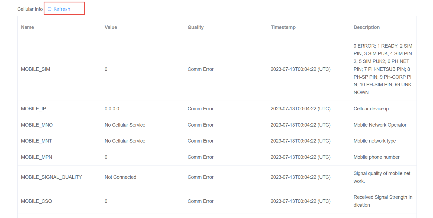Click the Not Connected value cell
Image resolution: width=433 pixels, height=218 pixels.
click(x=120, y=177)
